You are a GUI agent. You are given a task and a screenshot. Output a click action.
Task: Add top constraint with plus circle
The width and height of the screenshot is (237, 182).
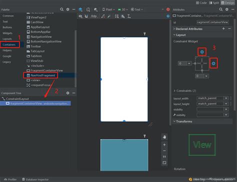[x=202, y=52]
